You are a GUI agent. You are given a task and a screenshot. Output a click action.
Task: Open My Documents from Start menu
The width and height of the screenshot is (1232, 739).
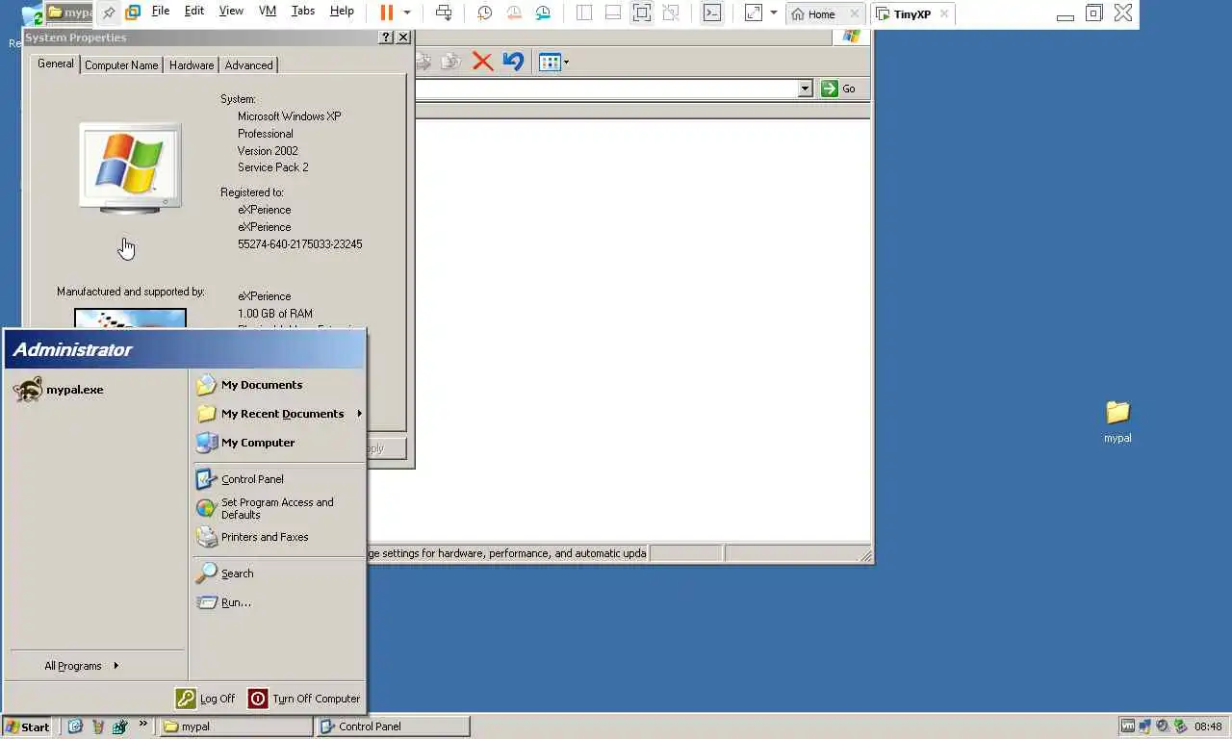coord(249,385)
